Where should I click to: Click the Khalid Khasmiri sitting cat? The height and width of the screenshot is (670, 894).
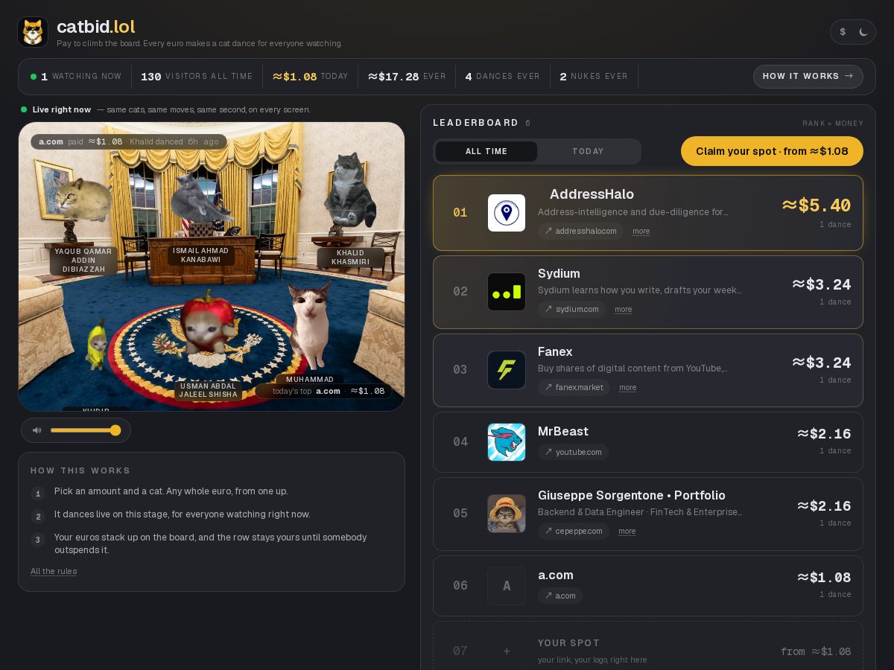pos(349,189)
